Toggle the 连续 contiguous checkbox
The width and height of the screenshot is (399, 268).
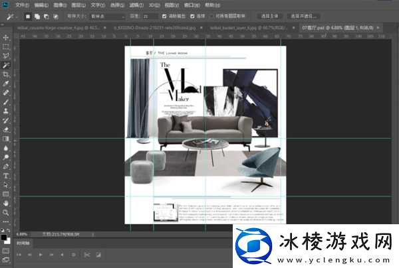(x=192, y=16)
